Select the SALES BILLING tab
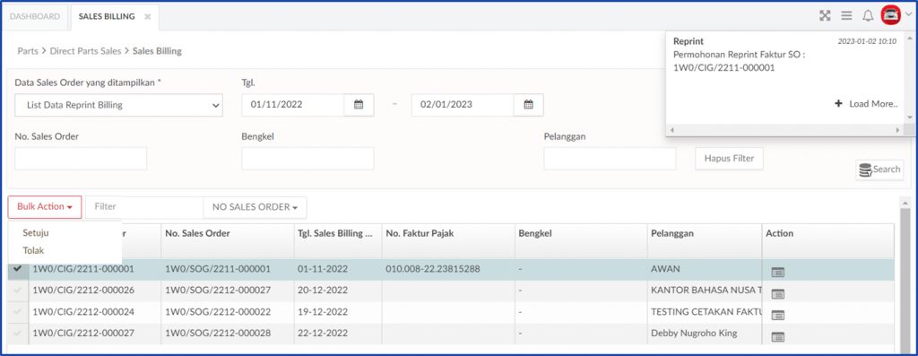 pyautogui.click(x=108, y=16)
